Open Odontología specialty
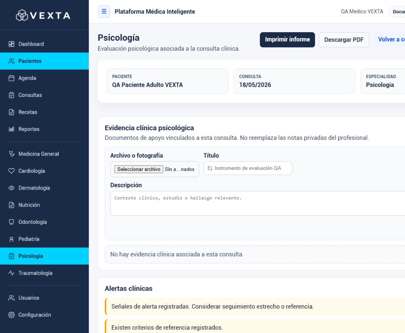This screenshot has width=405, height=333. point(45,222)
